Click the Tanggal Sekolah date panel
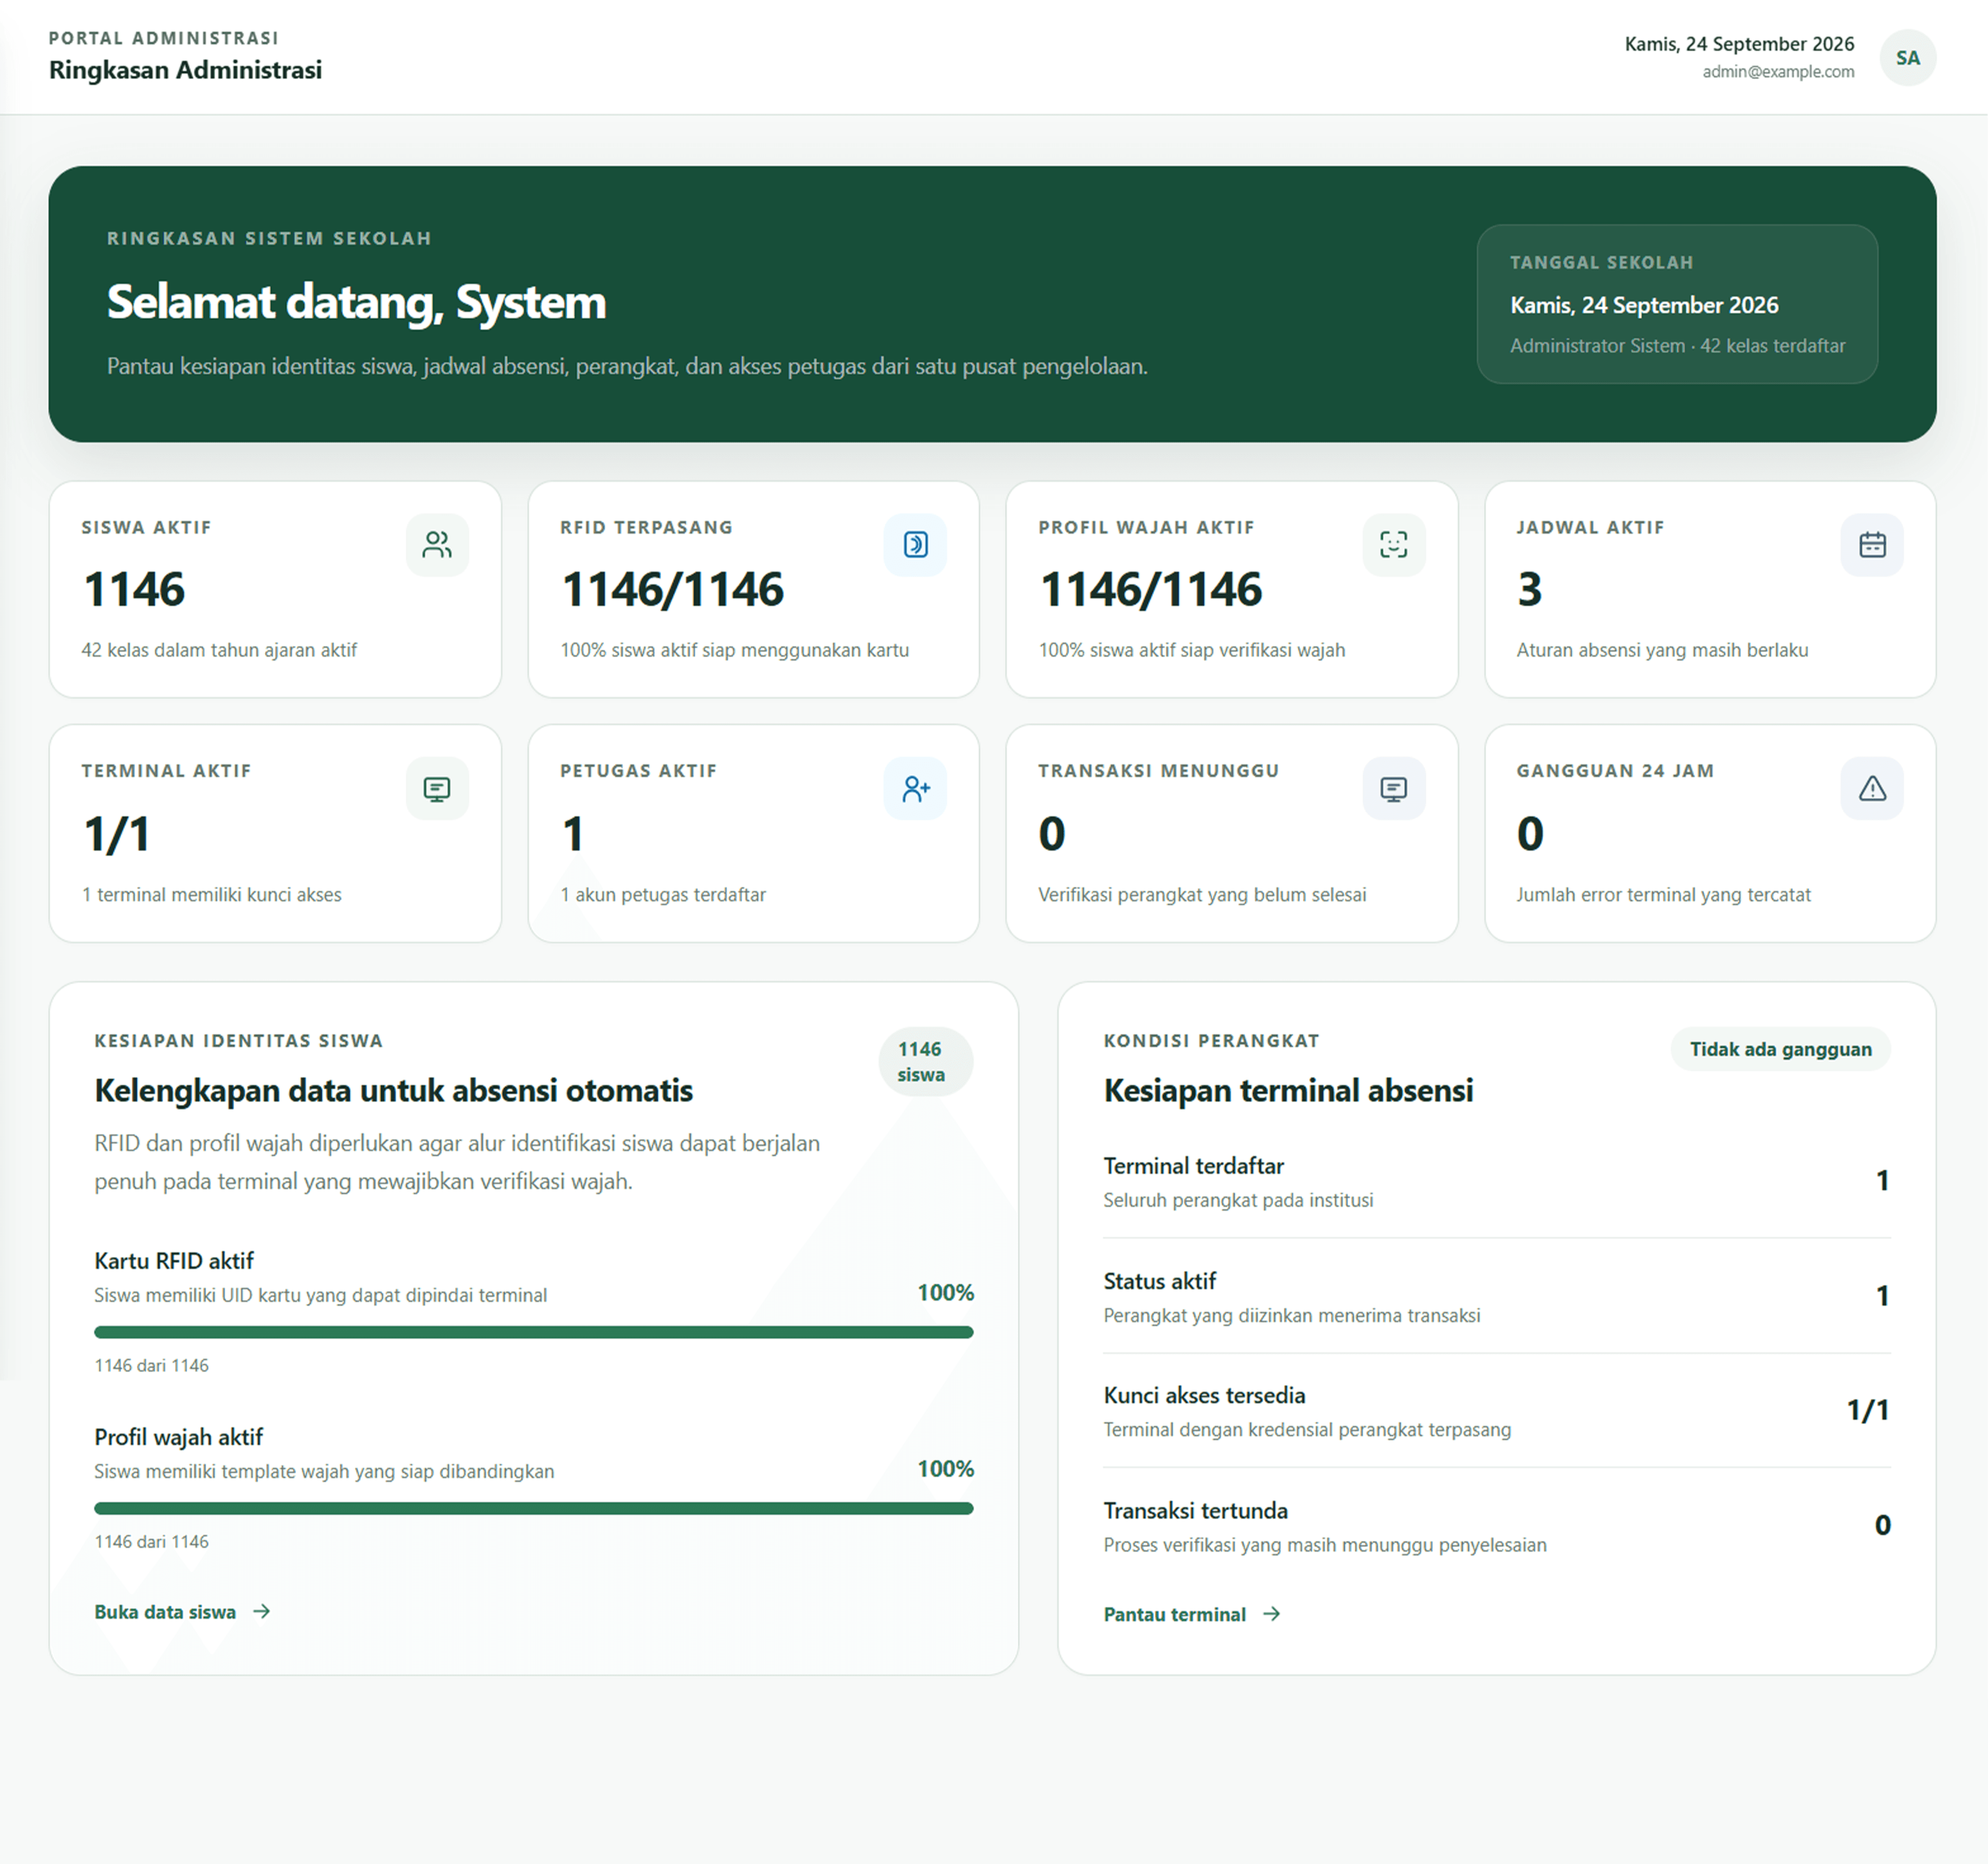 point(1677,304)
